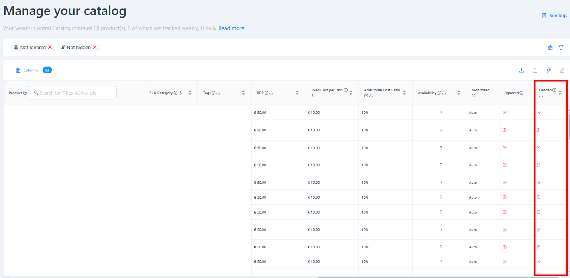
Task: Click the RRP column download icon
Action: pos(271,93)
